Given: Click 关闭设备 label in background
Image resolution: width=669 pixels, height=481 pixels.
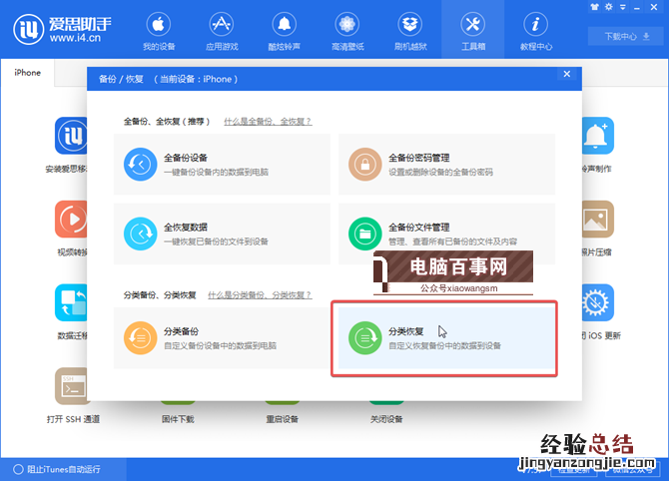Looking at the screenshot, I should [x=386, y=419].
